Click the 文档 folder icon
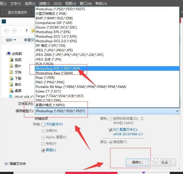This screenshot has height=174, width=183. 11,72
